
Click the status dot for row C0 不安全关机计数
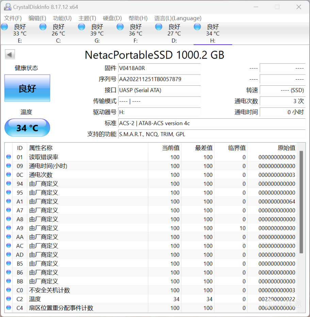(9, 290)
